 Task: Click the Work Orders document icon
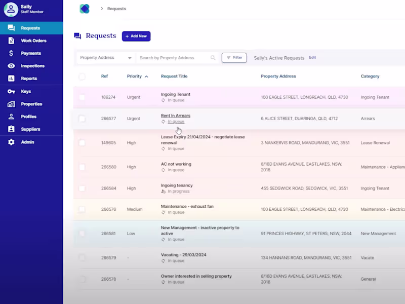[x=11, y=41]
